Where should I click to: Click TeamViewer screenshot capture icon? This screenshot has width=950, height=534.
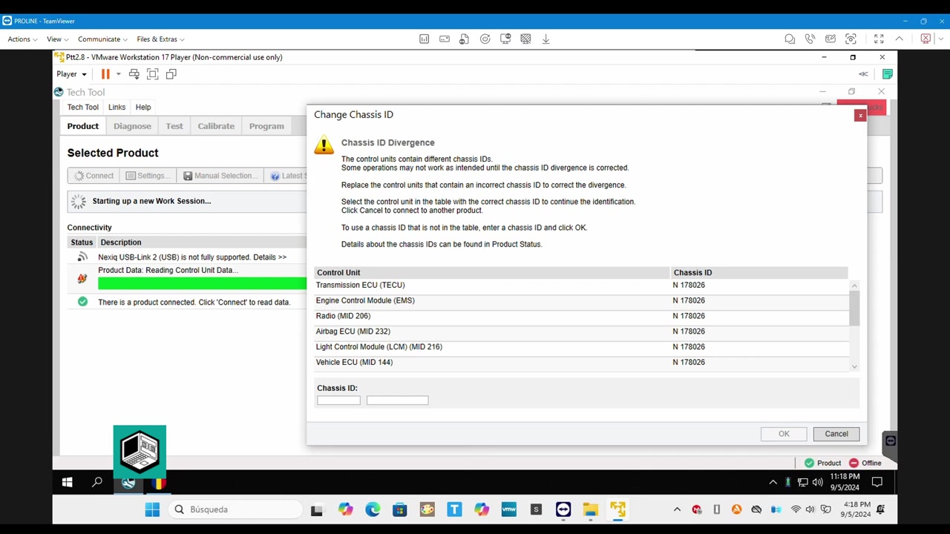(851, 39)
